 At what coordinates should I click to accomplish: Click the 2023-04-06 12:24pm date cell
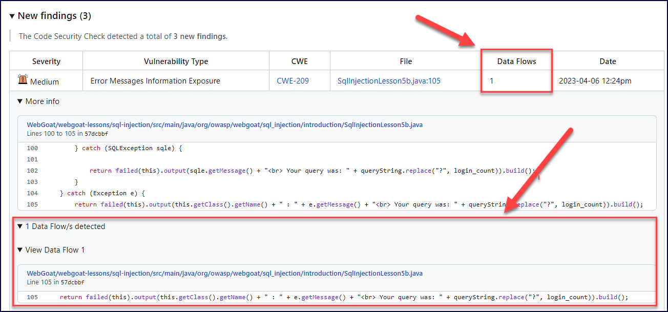point(595,81)
